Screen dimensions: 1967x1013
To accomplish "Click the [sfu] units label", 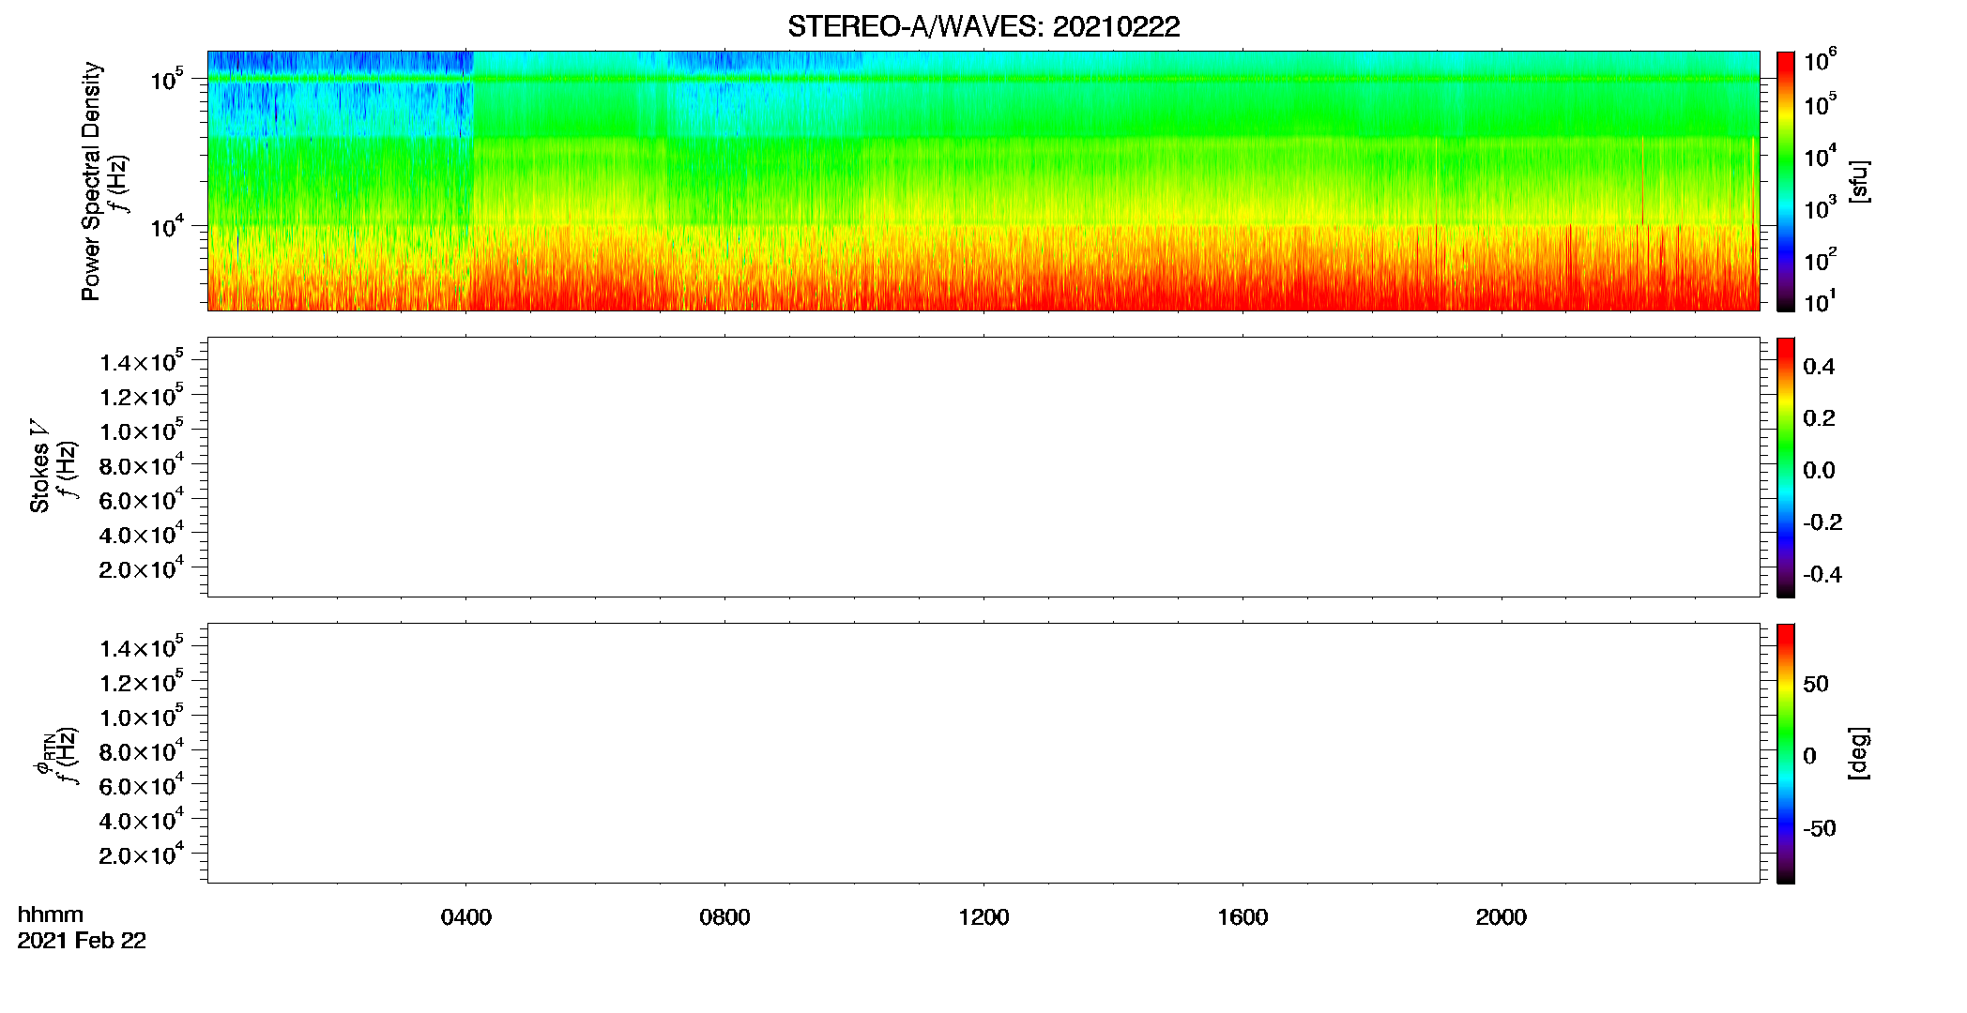I will 1859,181.
